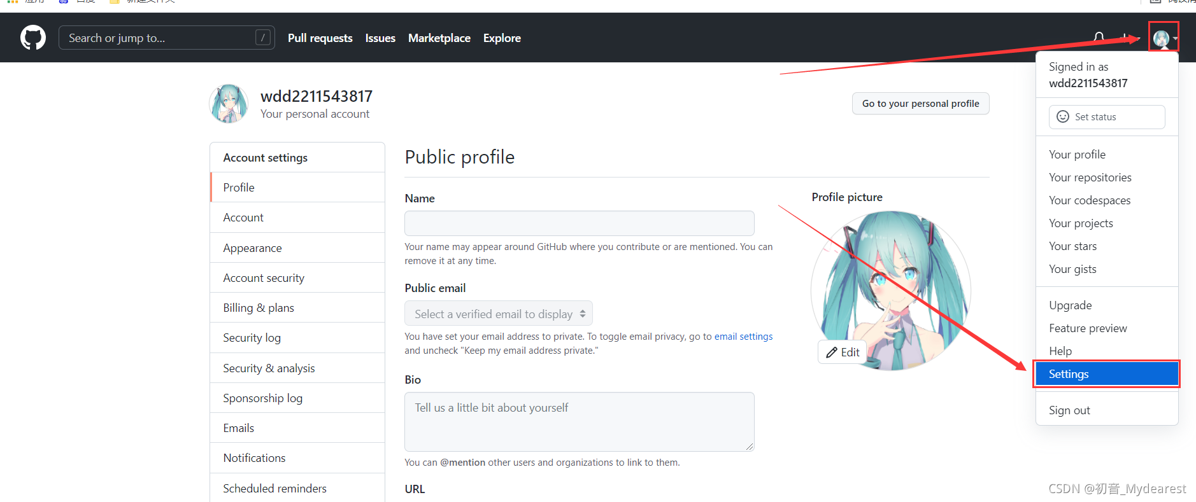1196x502 pixels.
Task: Expand the Select a verified email dropdown
Action: (499, 314)
